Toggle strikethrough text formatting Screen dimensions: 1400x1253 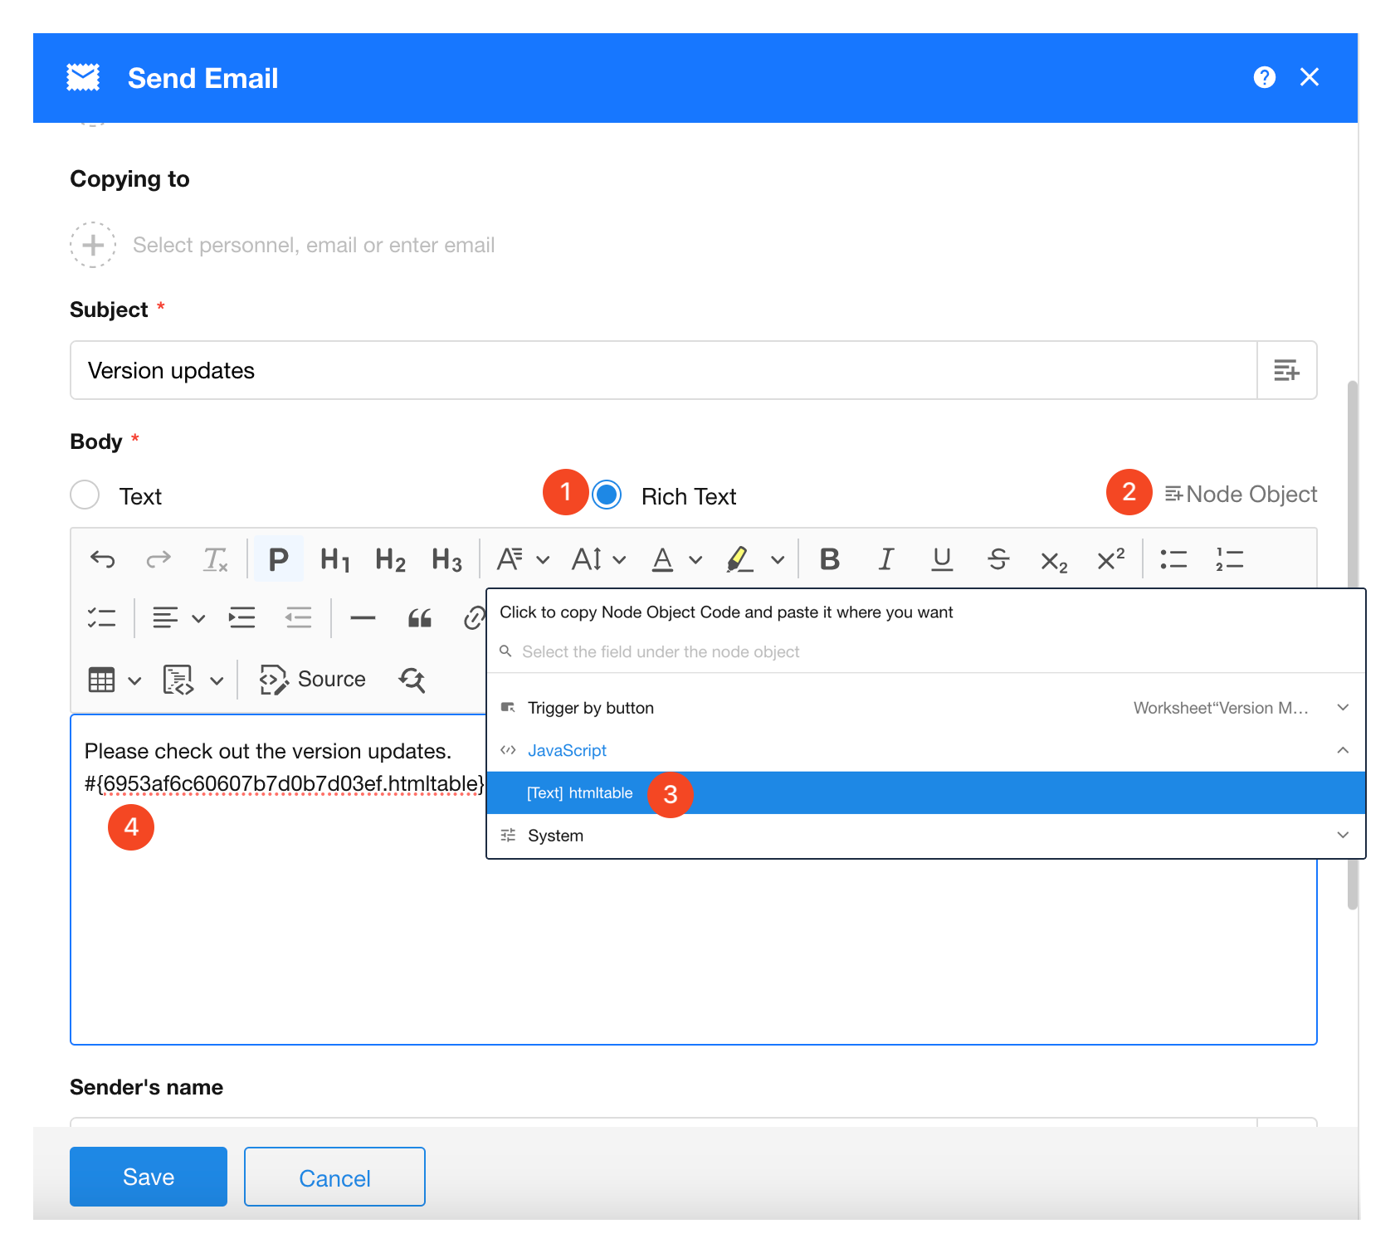[x=998, y=559]
